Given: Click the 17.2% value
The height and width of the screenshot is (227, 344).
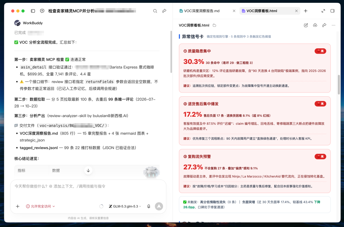Looking at the screenshot, I should coord(193,114).
